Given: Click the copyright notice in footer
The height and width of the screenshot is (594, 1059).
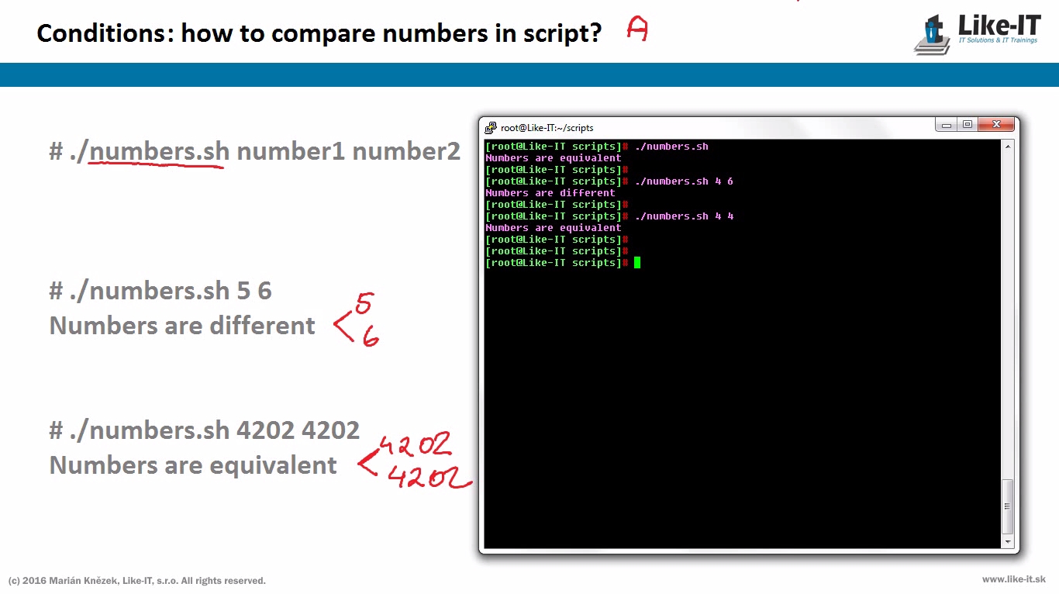Looking at the screenshot, I should tap(137, 581).
